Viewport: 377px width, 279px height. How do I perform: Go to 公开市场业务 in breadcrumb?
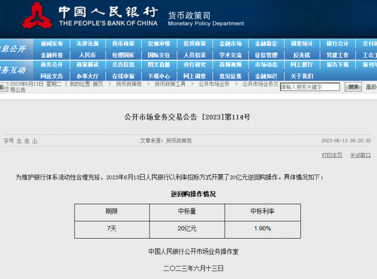214,84
